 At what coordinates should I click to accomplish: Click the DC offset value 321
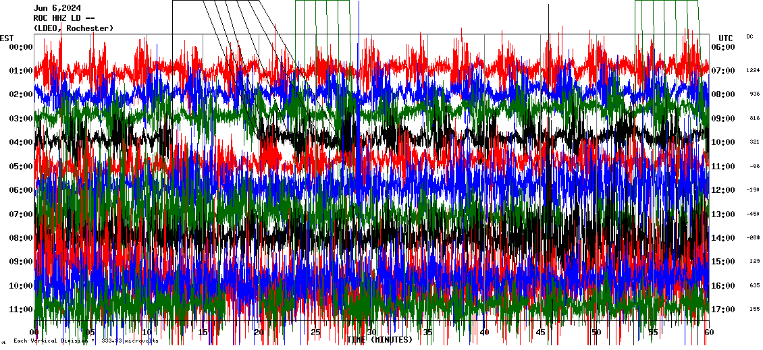click(754, 142)
